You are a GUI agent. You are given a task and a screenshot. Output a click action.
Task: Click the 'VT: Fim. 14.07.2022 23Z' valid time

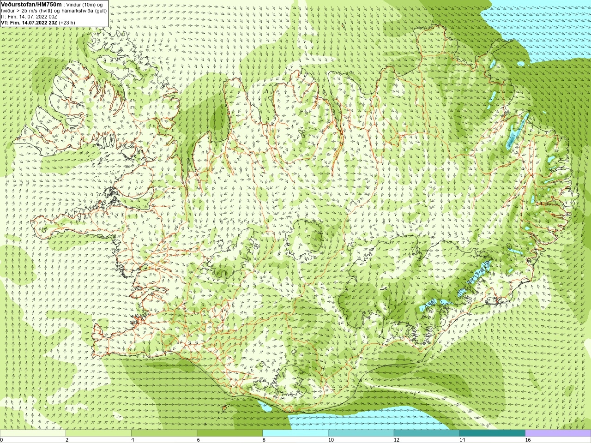tap(29, 23)
